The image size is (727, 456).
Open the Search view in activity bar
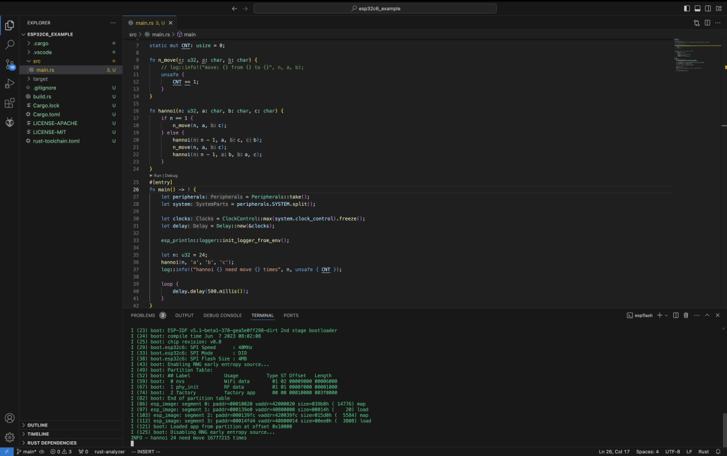pyautogui.click(x=9, y=45)
